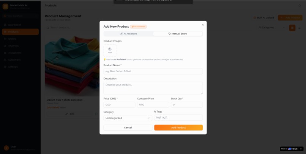Viewport: 306px width, 154px height.
Task: Click the MarketMate AI logo icon
Action: pos(5,6)
